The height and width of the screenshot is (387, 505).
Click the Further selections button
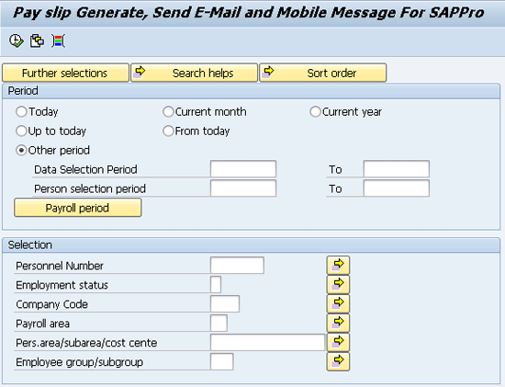pyautogui.click(x=65, y=73)
